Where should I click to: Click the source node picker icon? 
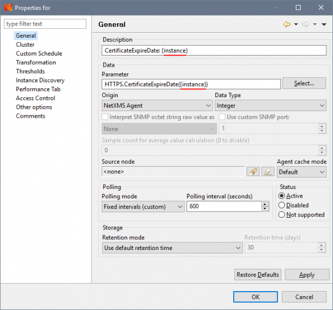pos(253,172)
